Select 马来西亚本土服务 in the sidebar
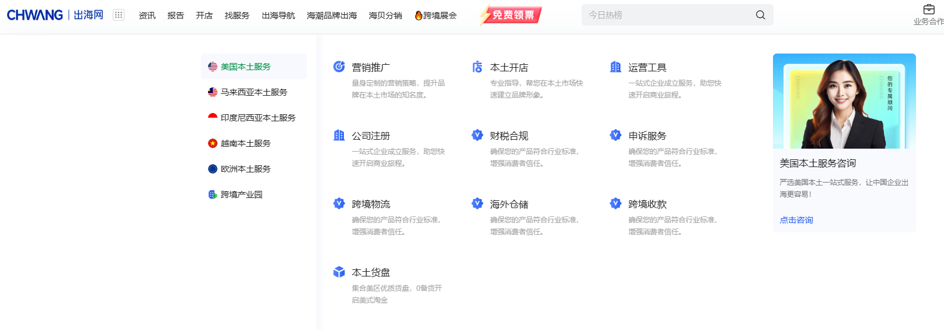The height and width of the screenshot is (330, 944). (x=254, y=92)
